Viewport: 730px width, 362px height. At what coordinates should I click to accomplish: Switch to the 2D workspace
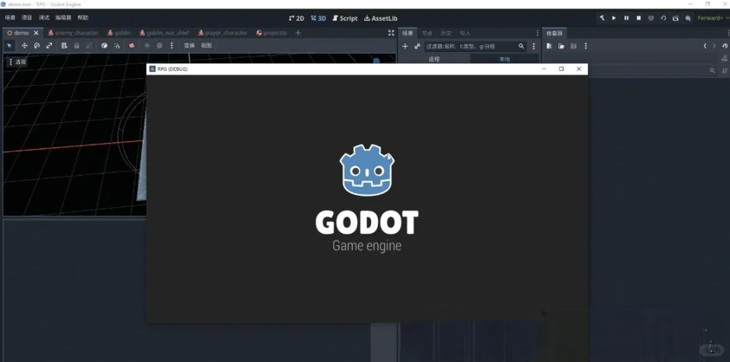click(296, 18)
